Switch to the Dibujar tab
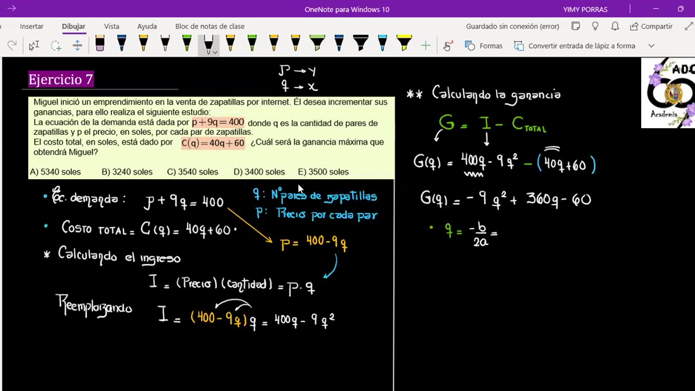 pyautogui.click(x=73, y=26)
